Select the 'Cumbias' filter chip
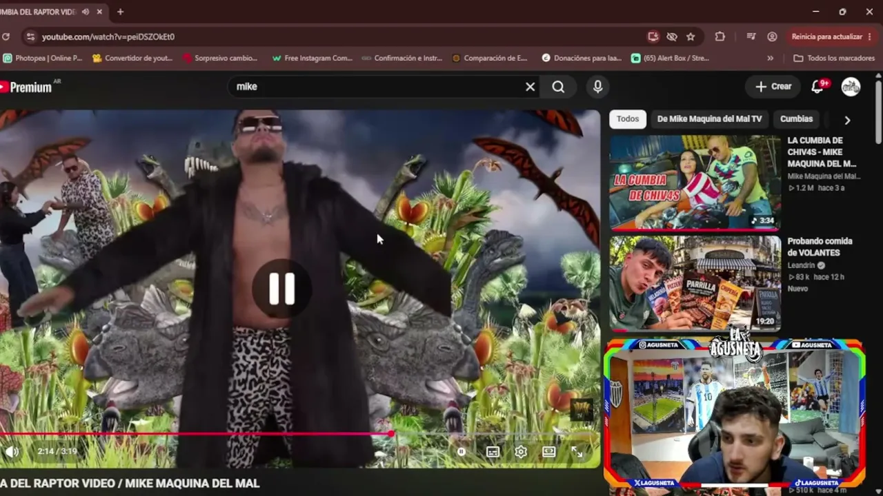This screenshot has width=883, height=496. click(796, 119)
